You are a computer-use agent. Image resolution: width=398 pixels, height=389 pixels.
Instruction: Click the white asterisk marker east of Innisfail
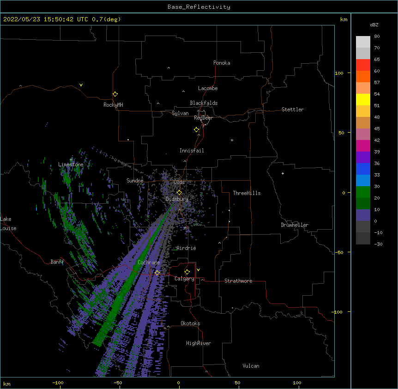coord(232,140)
